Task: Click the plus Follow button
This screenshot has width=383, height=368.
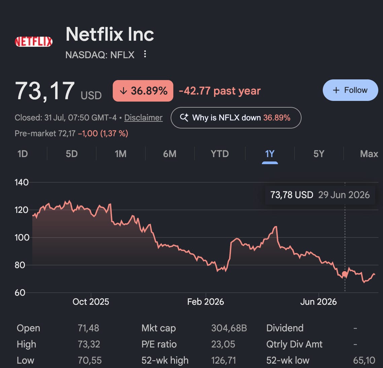Action: [x=350, y=90]
